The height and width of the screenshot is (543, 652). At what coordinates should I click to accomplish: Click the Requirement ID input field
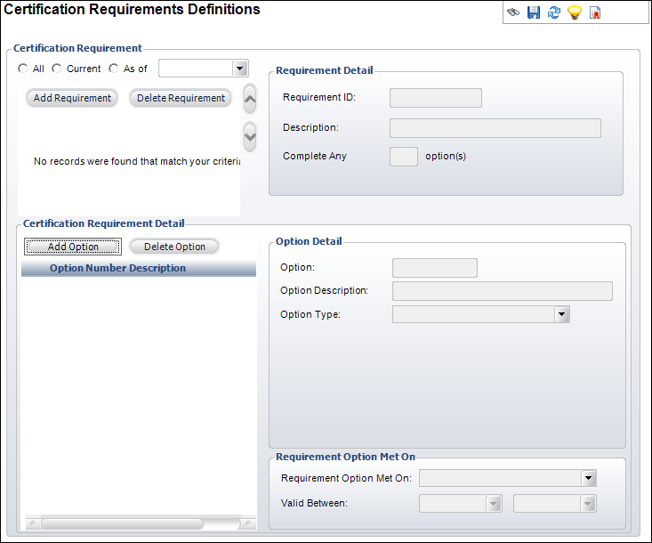[436, 98]
